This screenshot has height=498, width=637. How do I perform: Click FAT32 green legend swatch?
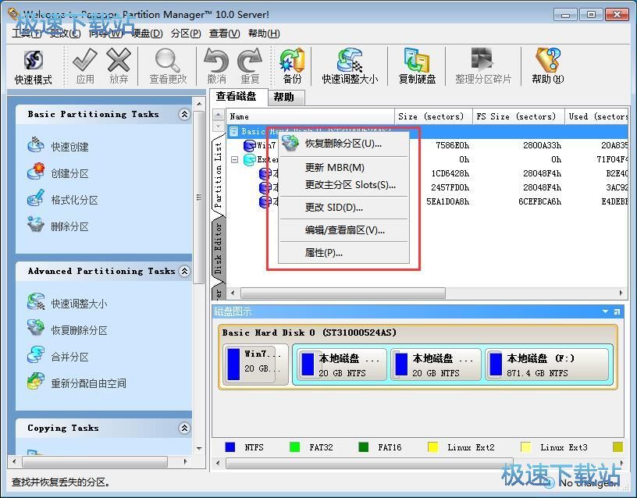[x=294, y=447]
